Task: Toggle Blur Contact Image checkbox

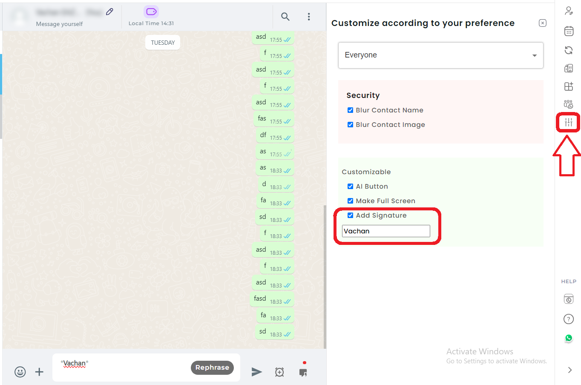Action: [350, 125]
